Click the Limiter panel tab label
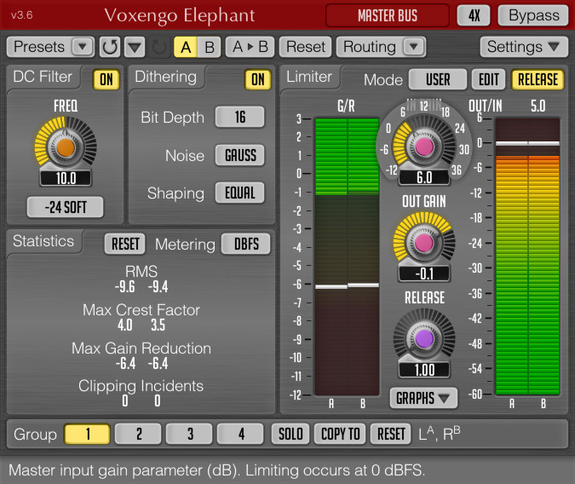The width and height of the screenshot is (575, 484). [309, 77]
